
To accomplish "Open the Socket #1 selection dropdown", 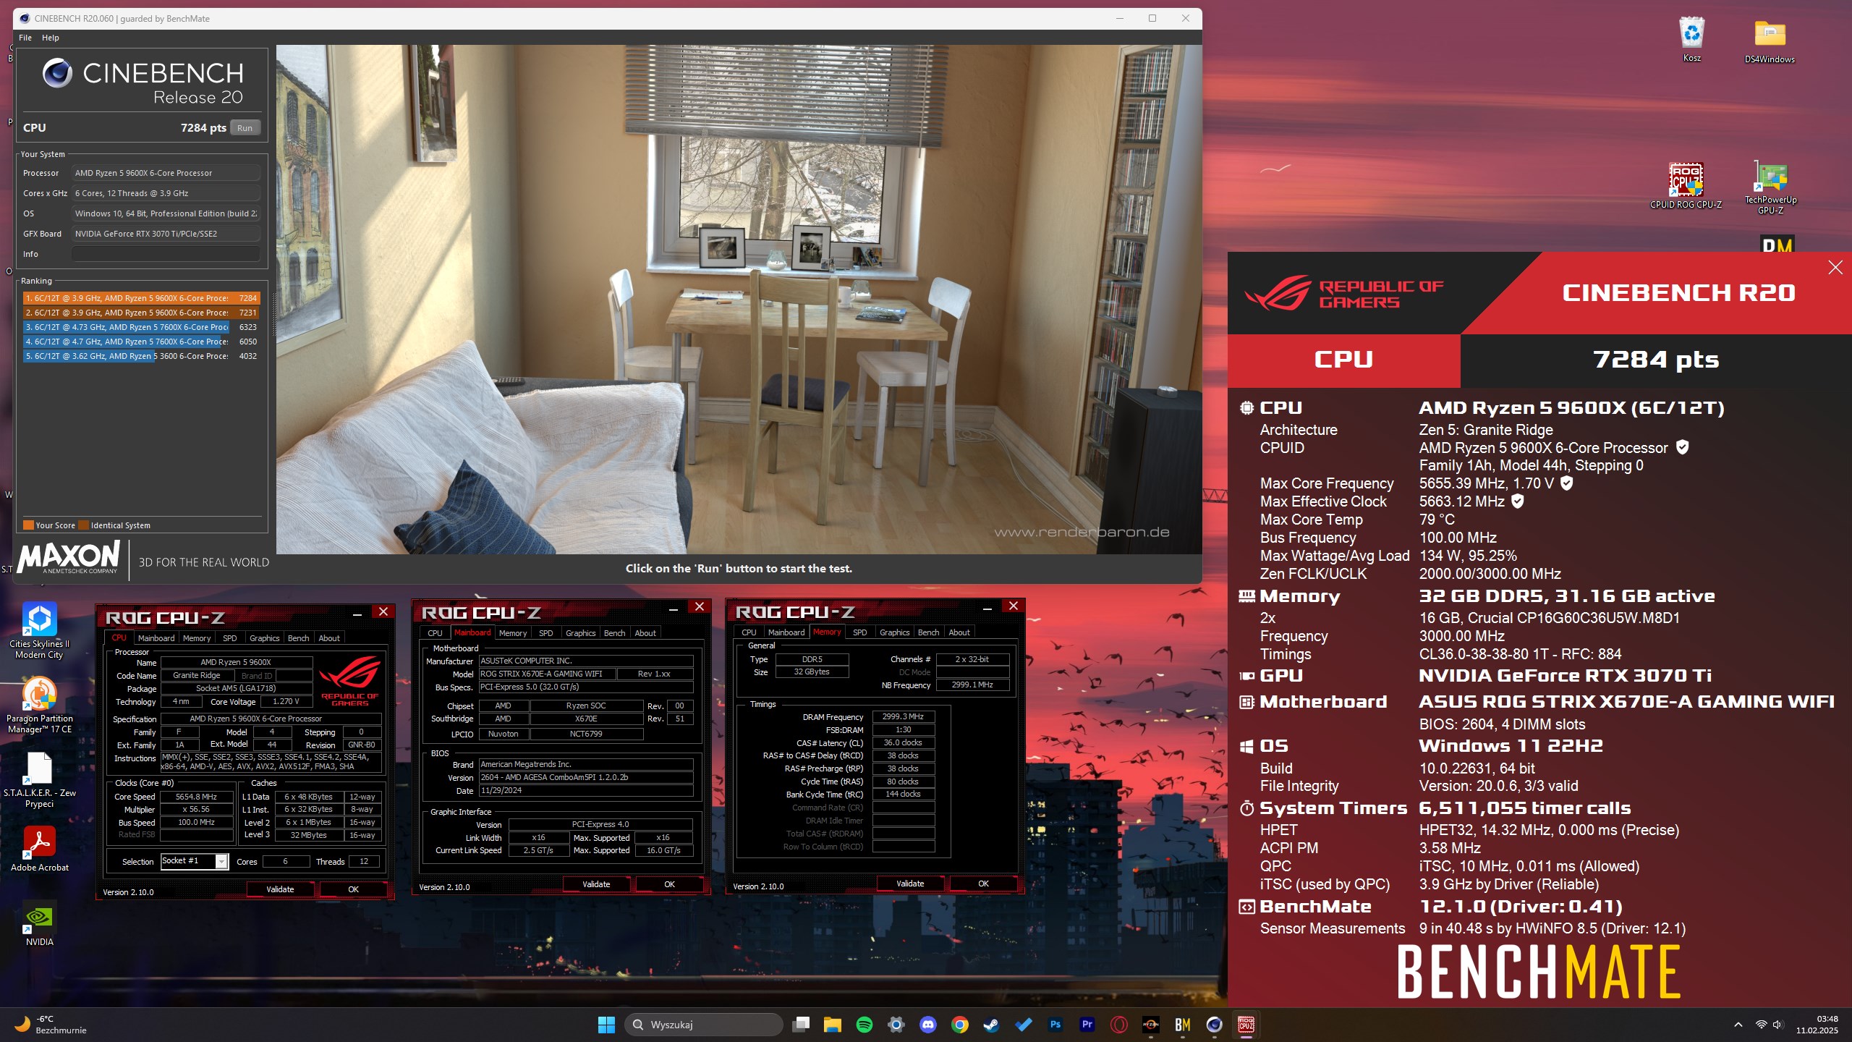I will [194, 861].
